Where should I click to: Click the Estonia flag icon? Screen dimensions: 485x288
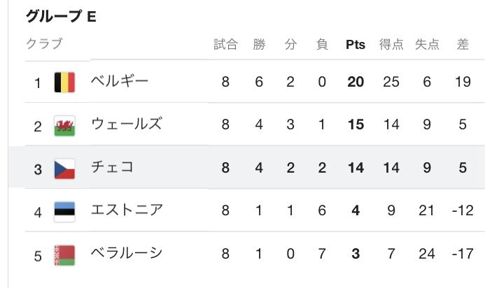64,211
